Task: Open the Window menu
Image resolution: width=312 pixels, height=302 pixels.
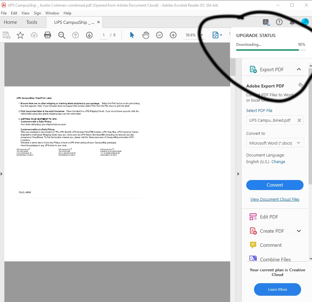Action: coord(52,13)
